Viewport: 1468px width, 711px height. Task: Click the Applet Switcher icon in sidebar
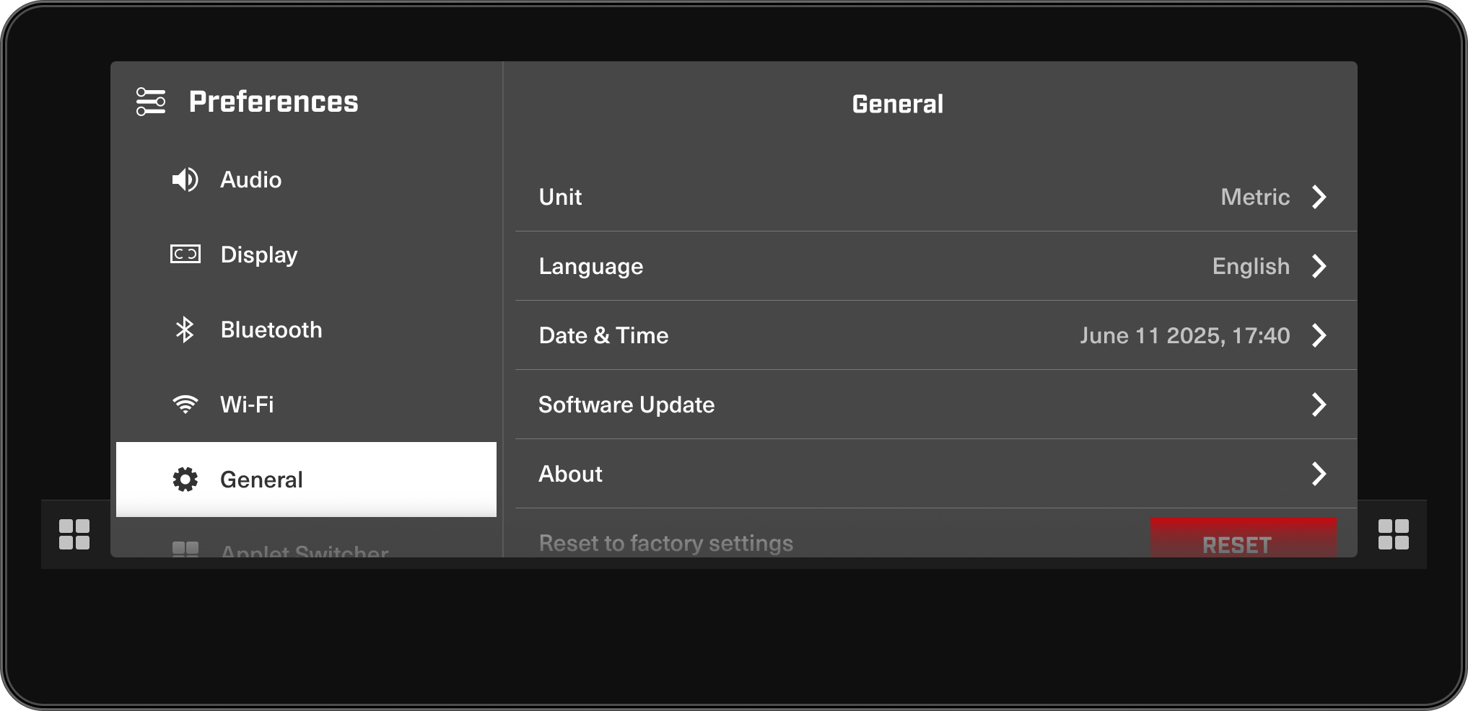[185, 549]
